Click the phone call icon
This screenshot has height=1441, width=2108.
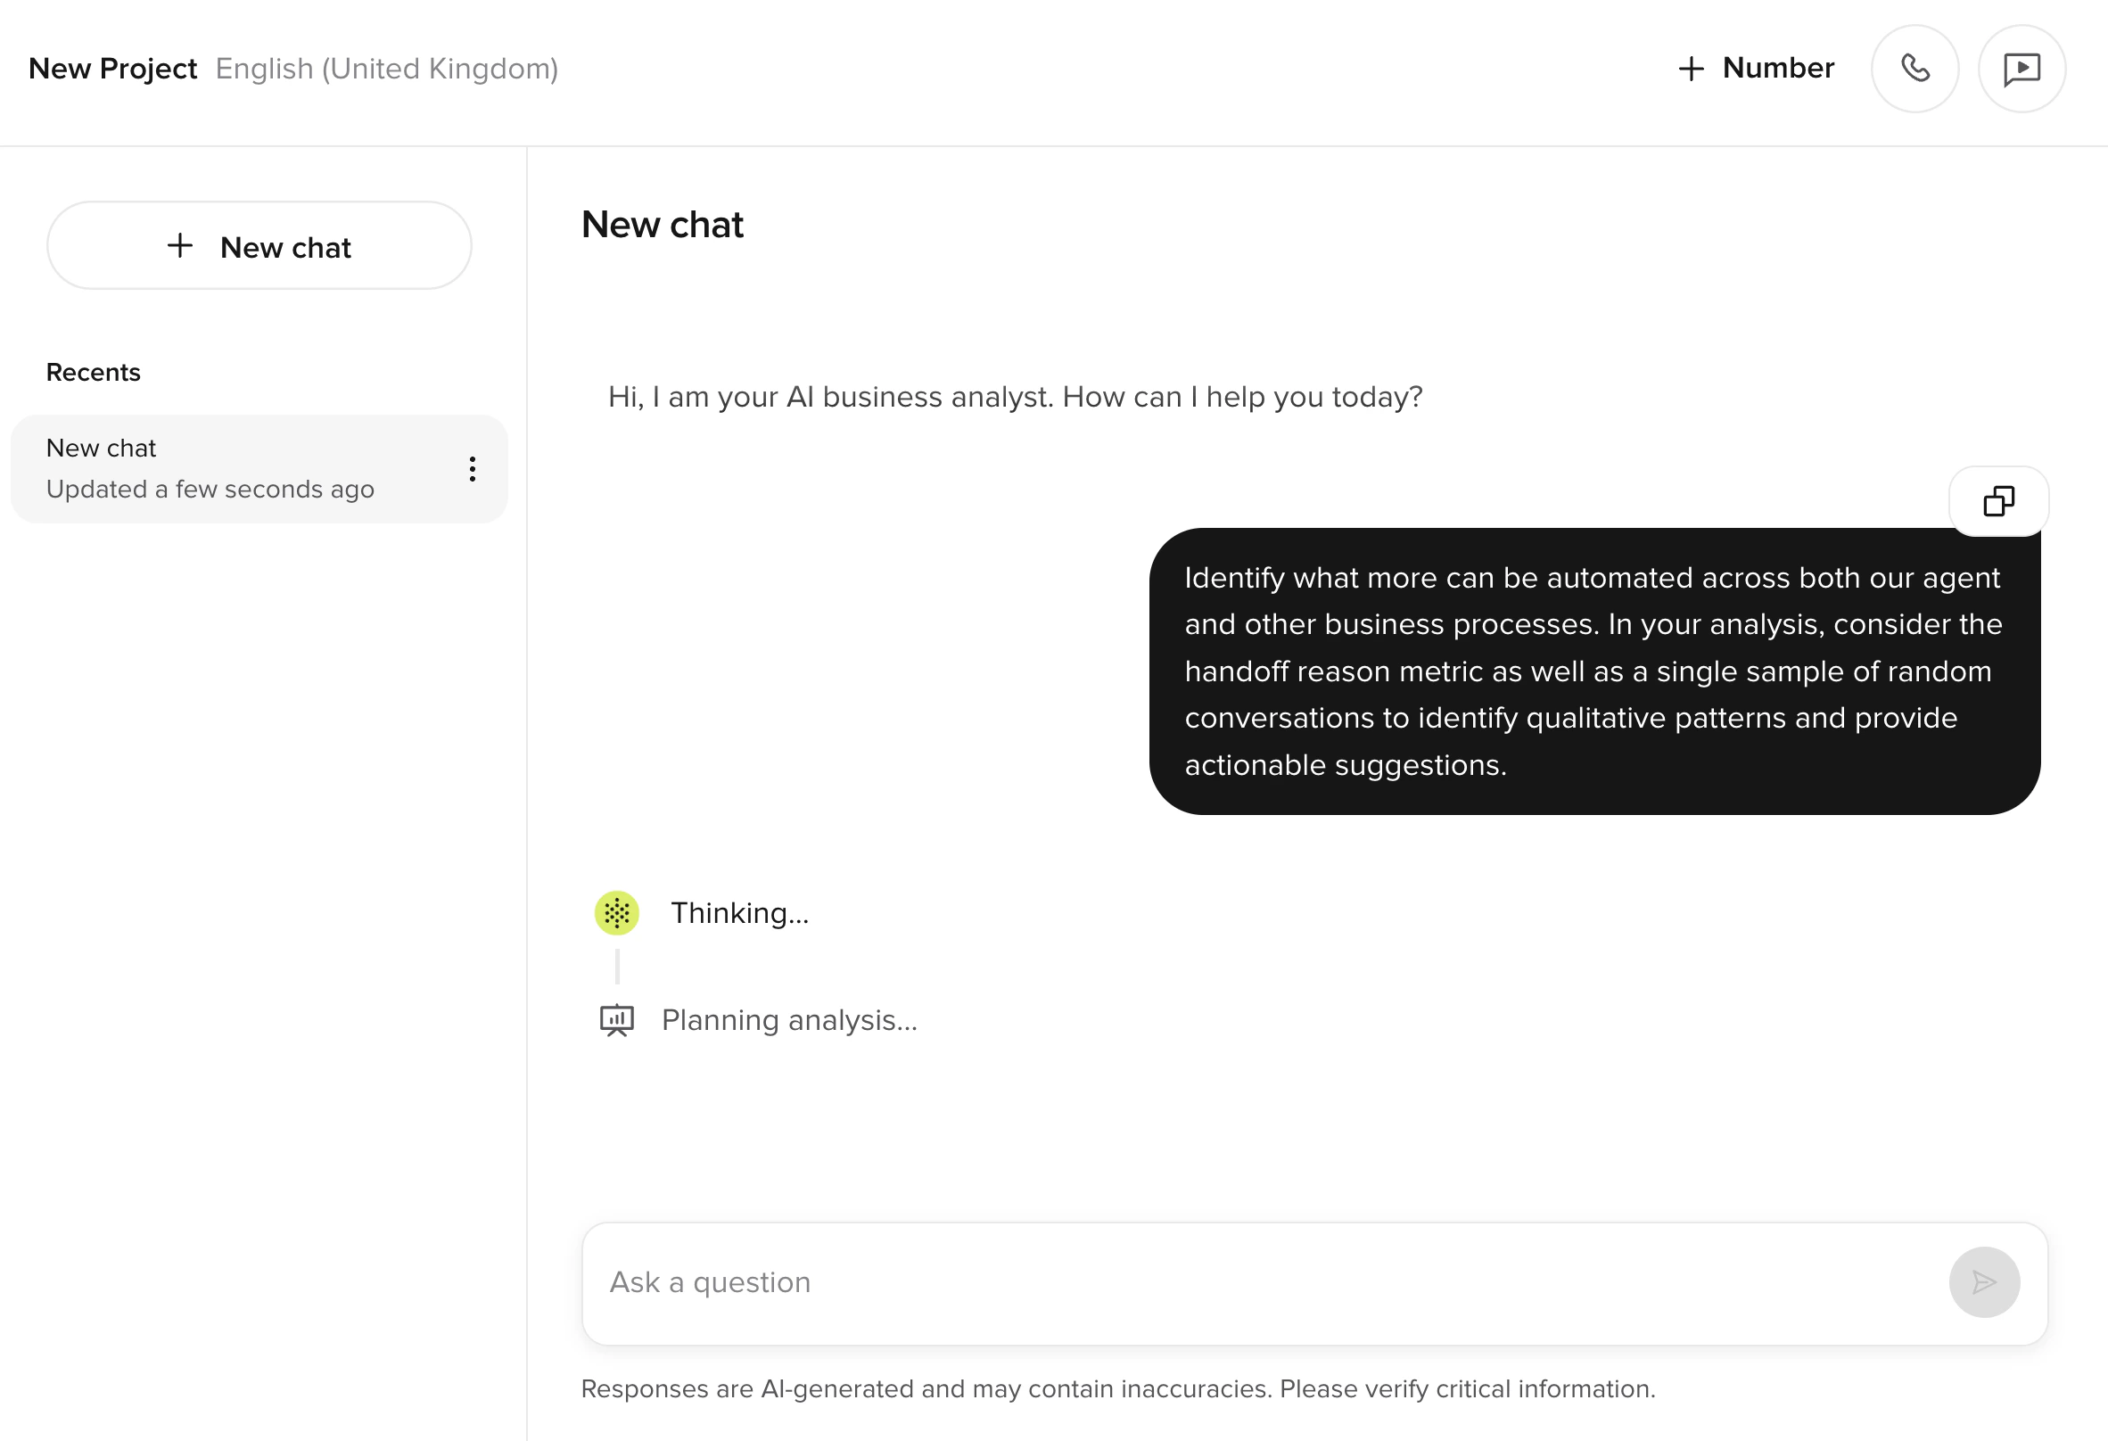pyautogui.click(x=1914, y=69)
